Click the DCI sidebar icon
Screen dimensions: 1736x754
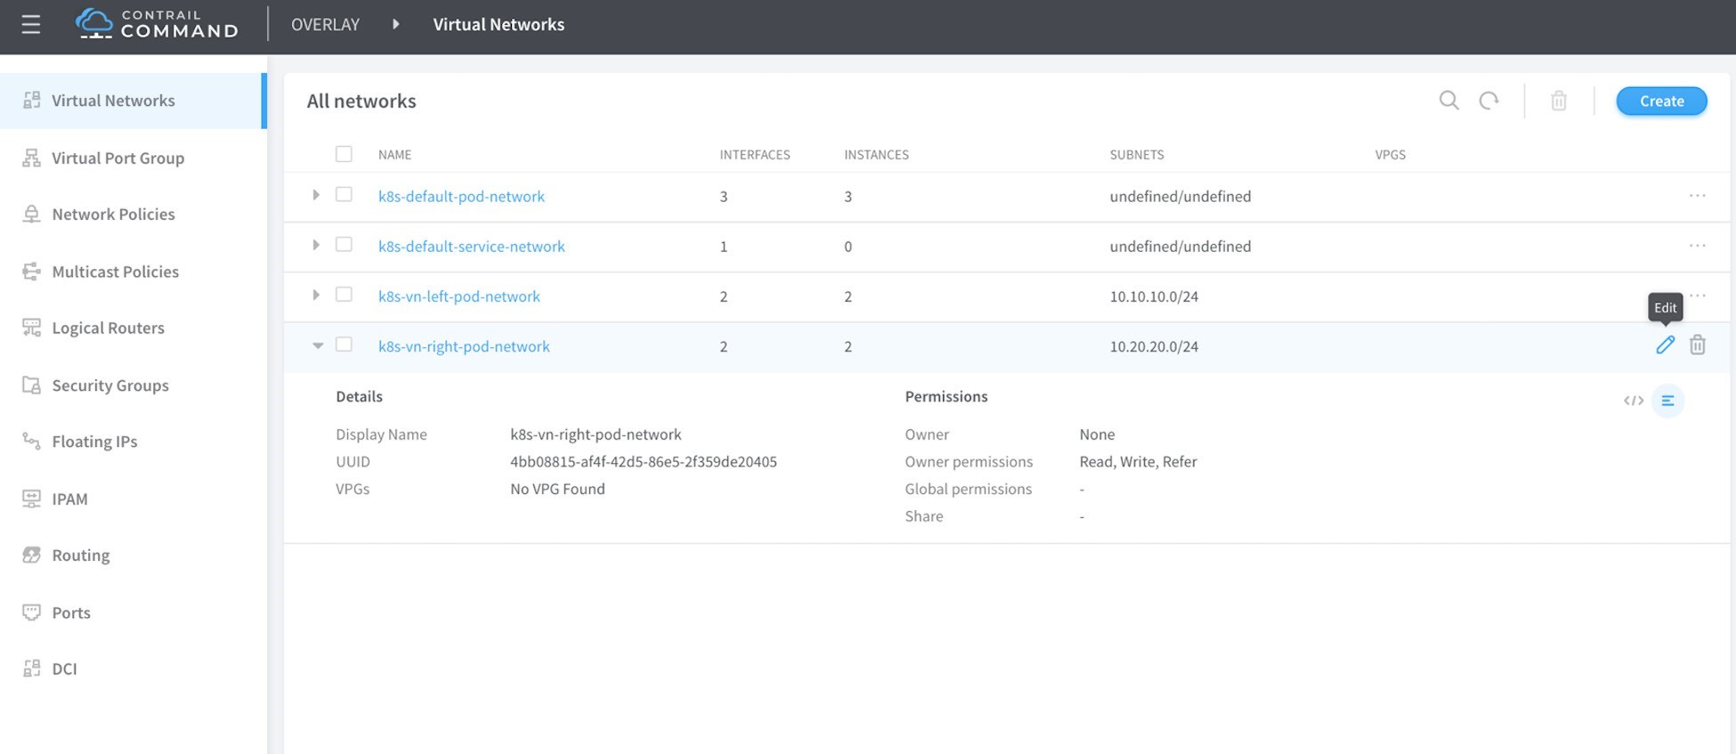(32, 669)
